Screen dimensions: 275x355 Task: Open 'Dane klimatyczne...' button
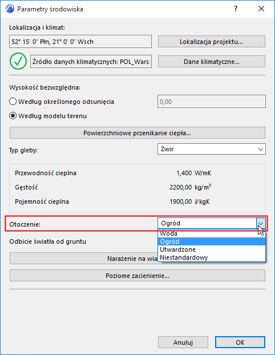point(212,62)
